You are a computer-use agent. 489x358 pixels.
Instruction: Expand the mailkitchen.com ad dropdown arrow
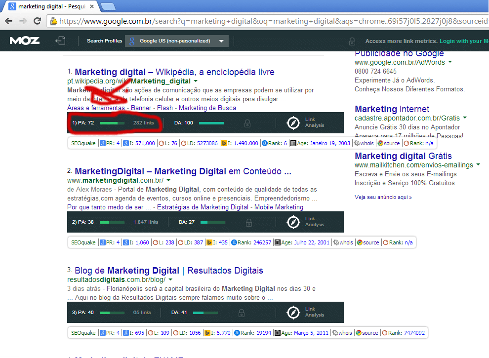[479, 164]
